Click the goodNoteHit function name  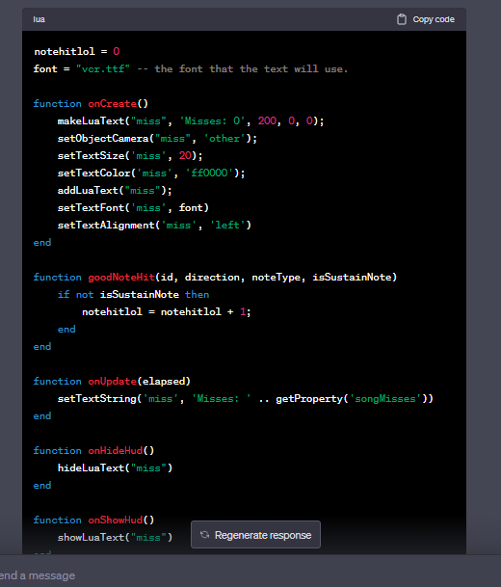(x=121, y=277)
